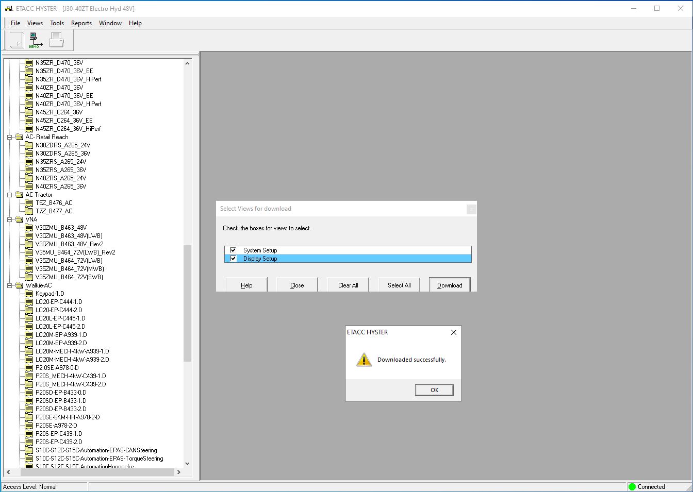The image size is (693, 492).
Task: Collapse the AC- Retail Reach tree node
Action: [x=10, y=137]
